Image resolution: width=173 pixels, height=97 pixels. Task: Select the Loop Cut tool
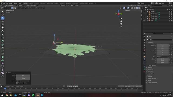tap(2, 51)
